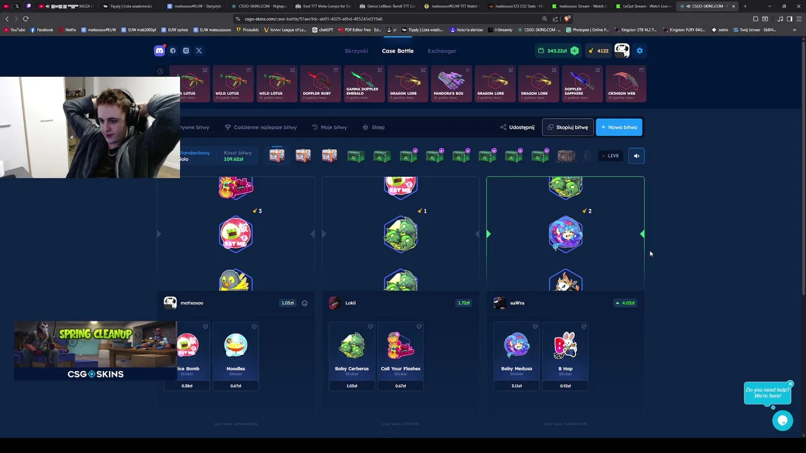Open player matixoxoo's profile name
This screenshot has width=806, height=453.
[192, 303]
